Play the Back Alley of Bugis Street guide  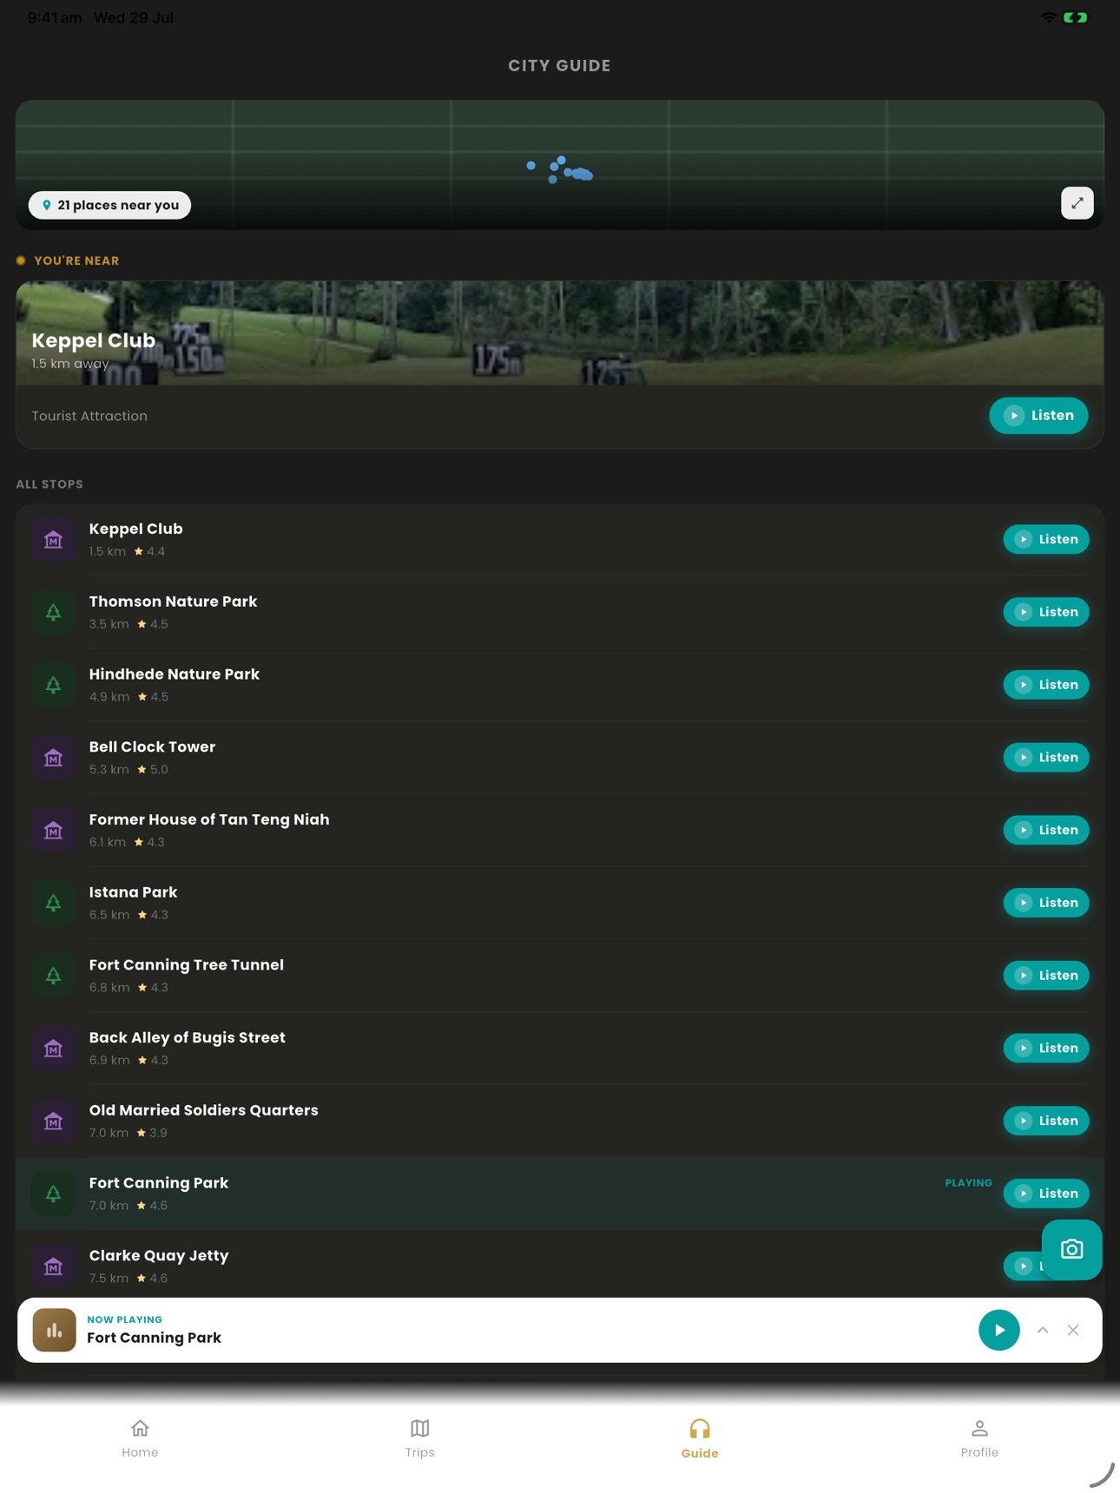coord(1046,1048)
